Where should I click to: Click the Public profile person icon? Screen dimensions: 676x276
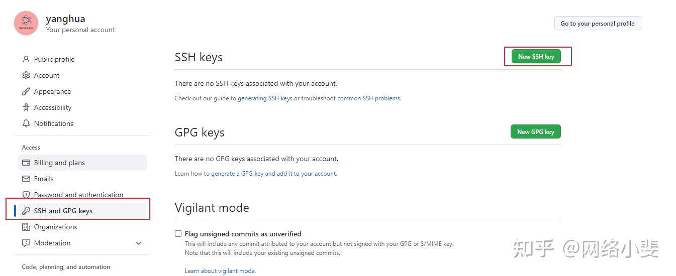[x=26, y=59]
